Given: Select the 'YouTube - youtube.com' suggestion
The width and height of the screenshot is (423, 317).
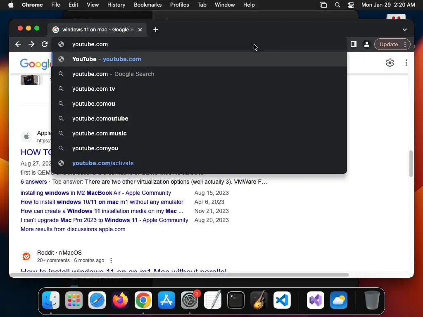Looking at the screenshot, I should (199, 59).
